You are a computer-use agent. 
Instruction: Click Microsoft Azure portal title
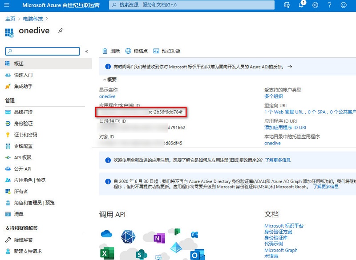(x=61, y=5)
